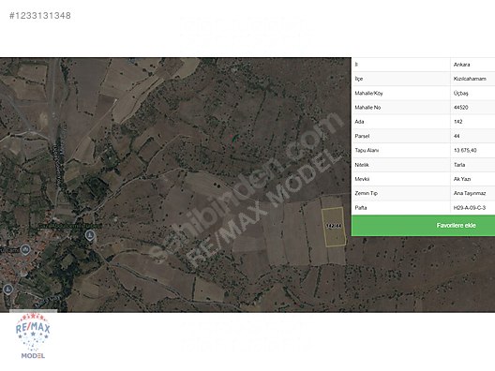Click the mosque map pin in the village

pyautogui.click(x=25, y=250)
